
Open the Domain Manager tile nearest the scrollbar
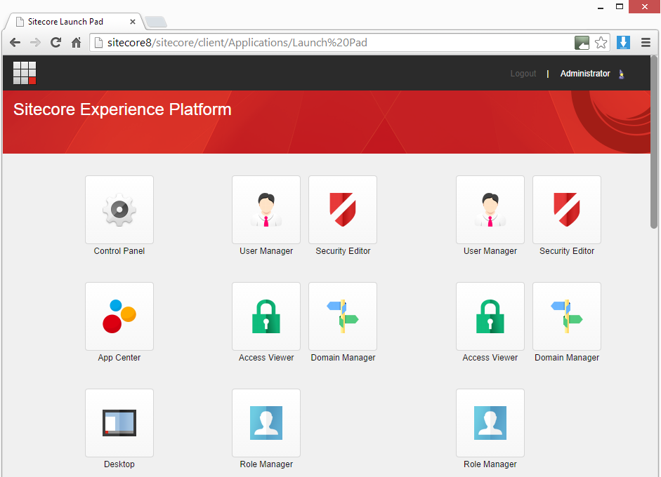567,316
